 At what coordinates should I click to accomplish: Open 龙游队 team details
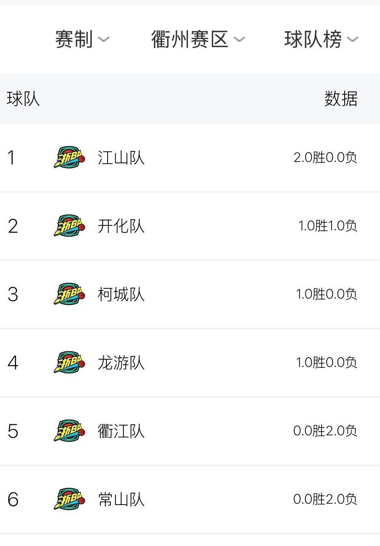click(x=121, y=363)
